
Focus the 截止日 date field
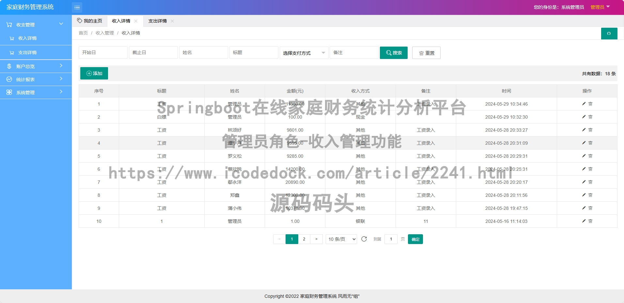(x=153, y=52)
